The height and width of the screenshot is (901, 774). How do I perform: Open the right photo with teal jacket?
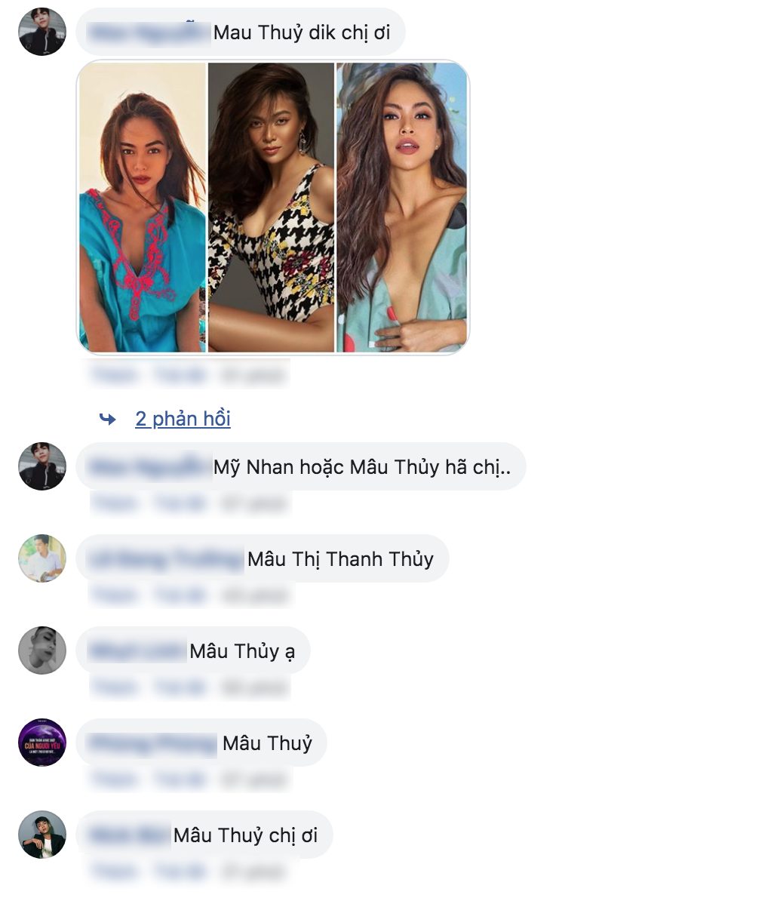401,207
